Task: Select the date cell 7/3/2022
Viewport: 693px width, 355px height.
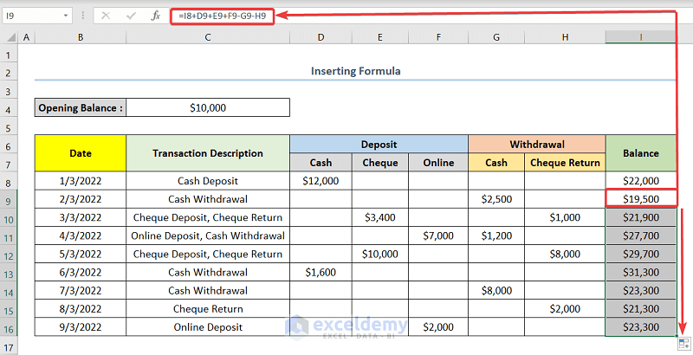Action: click(81, 291)
